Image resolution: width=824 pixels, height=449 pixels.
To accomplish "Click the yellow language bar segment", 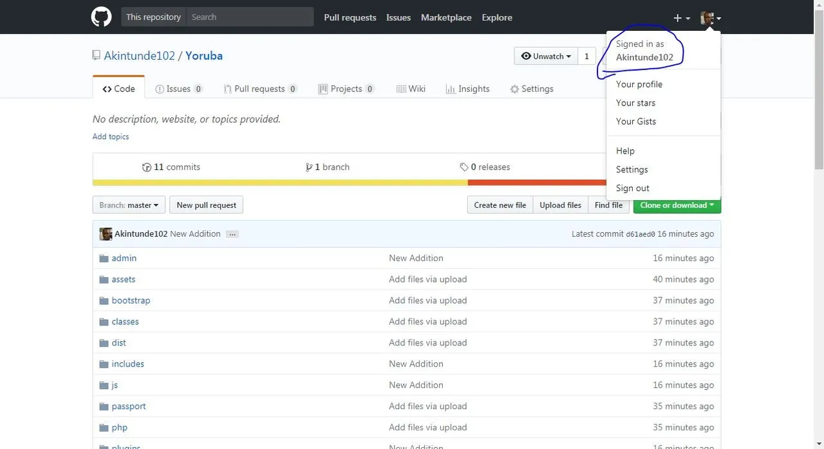I will pyautogui.click(x=280, y=183).
